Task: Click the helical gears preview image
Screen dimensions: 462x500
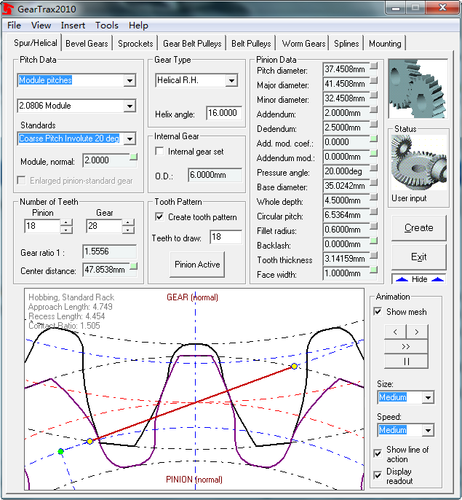Action: (418, 89)
